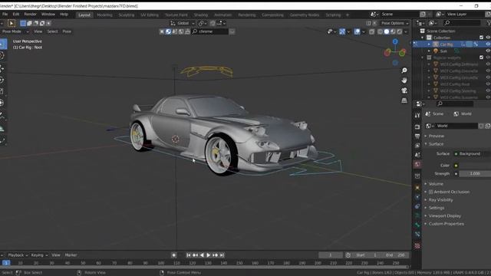Open the Pose Mode dropdown
The image size is (491, 276).
(15, 31)
